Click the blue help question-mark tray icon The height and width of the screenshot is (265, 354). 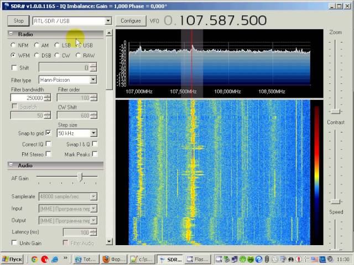pos(259,259)
